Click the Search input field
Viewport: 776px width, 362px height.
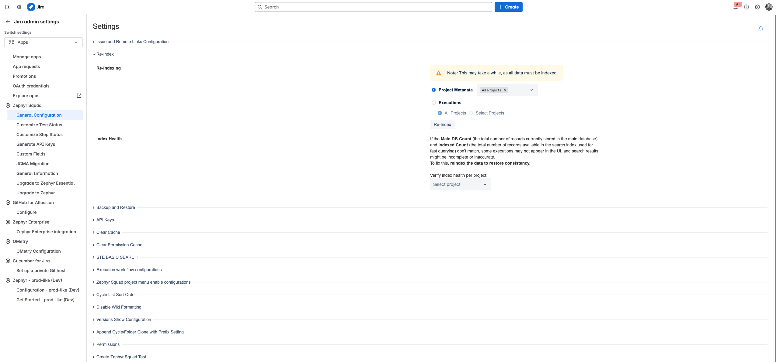click(x=373, y=7)
